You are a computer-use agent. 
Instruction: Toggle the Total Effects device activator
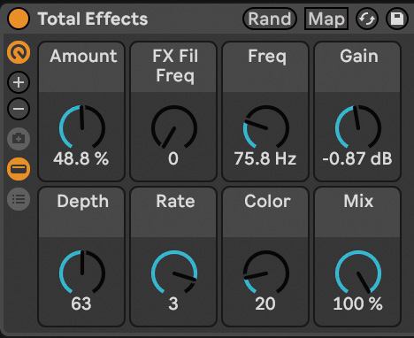[19, 19]
